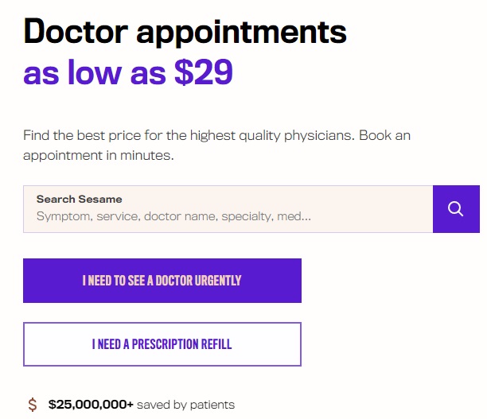Image resolution: width=487 pixels, height=419 pixels.
Task: Click the purple 'as low as' text
Action: tap(95, 72)
